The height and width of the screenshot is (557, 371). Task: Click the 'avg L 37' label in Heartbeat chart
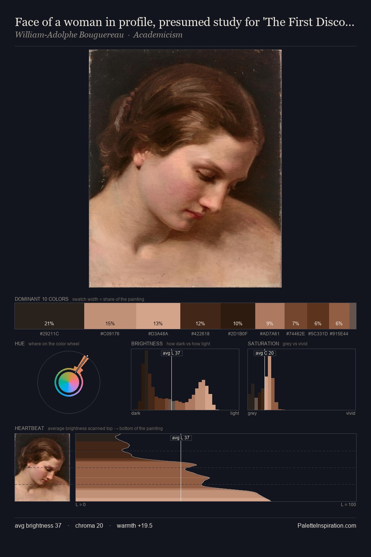(181, 438)
